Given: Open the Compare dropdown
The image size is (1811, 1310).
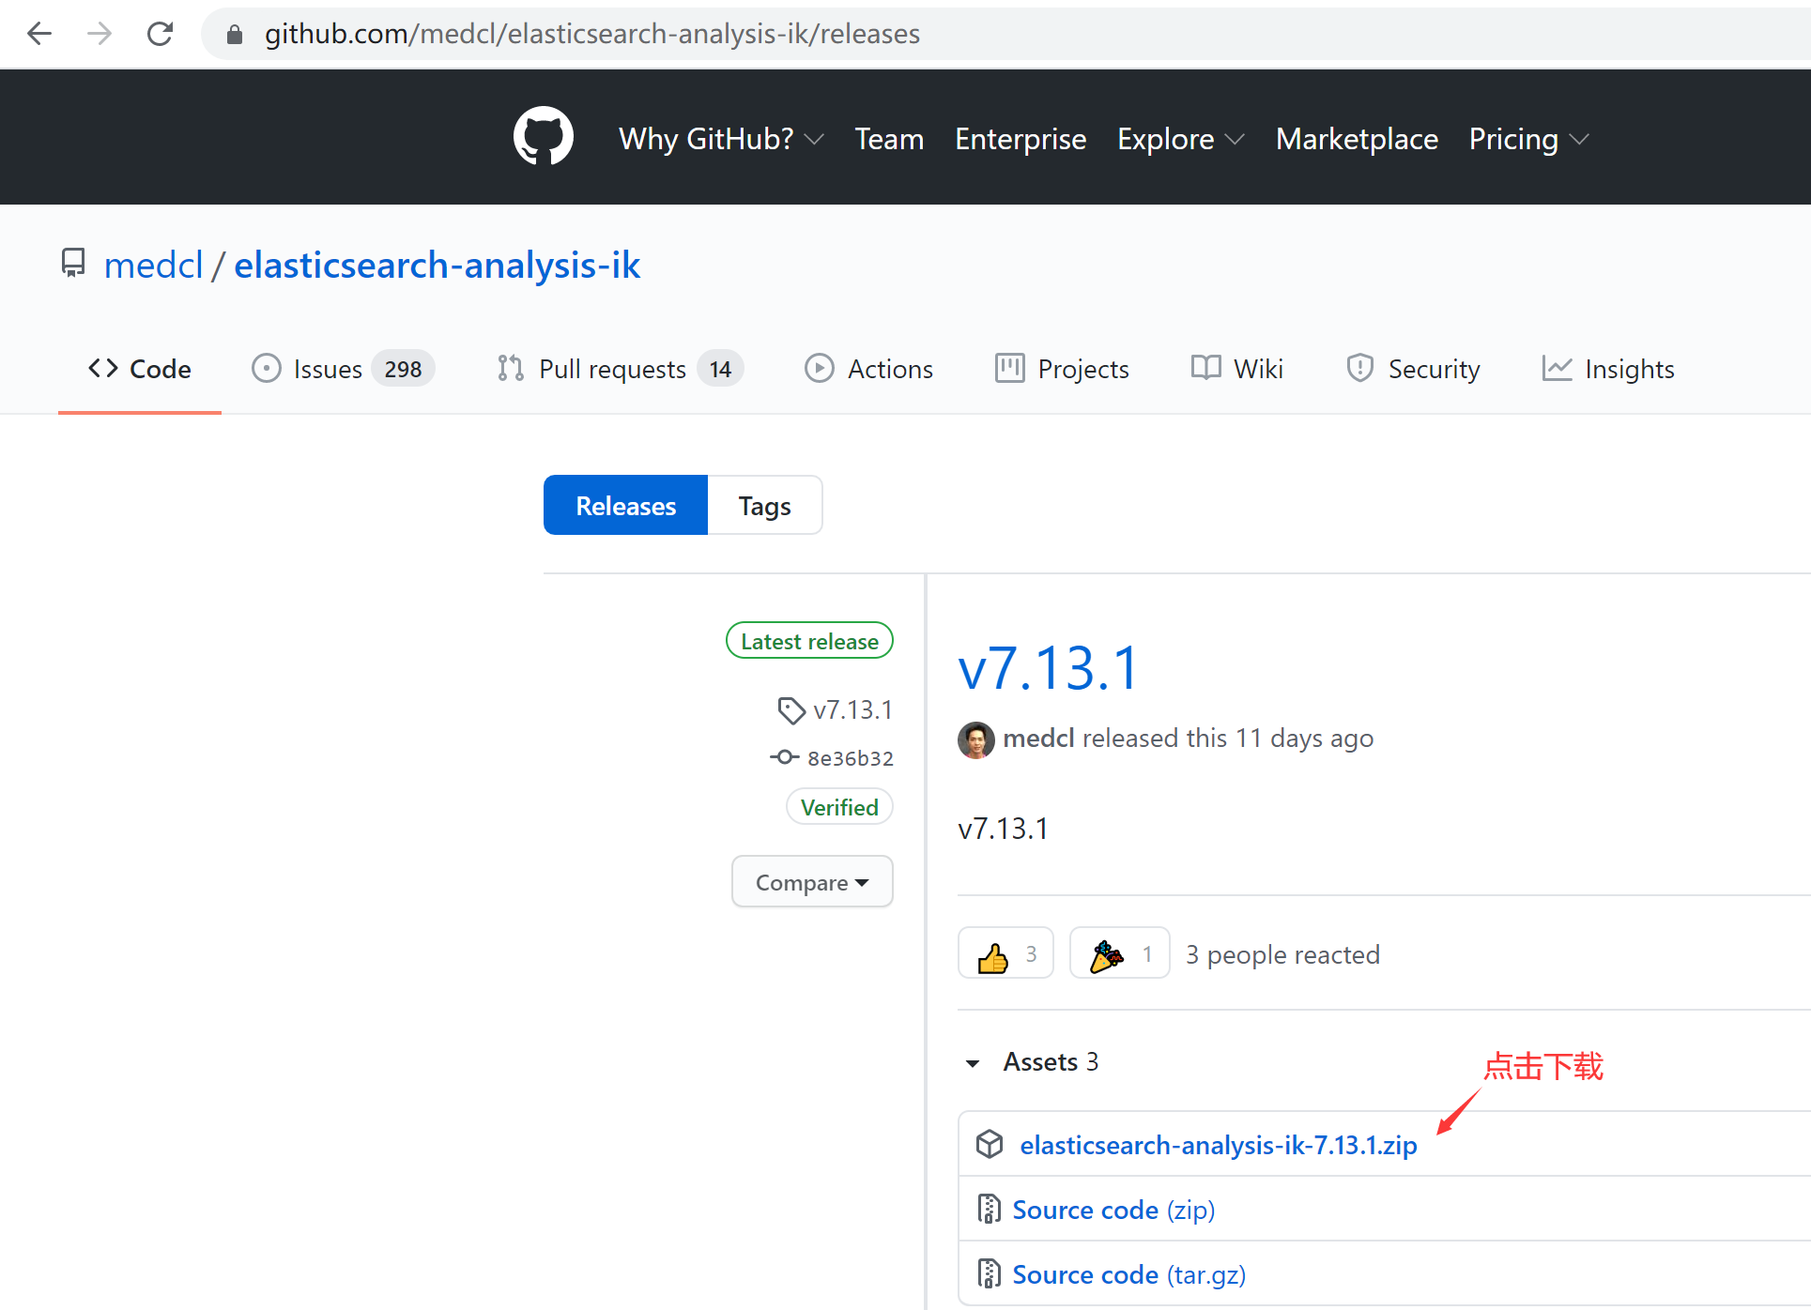Looking at the screenshot, I should pos(812,881).
